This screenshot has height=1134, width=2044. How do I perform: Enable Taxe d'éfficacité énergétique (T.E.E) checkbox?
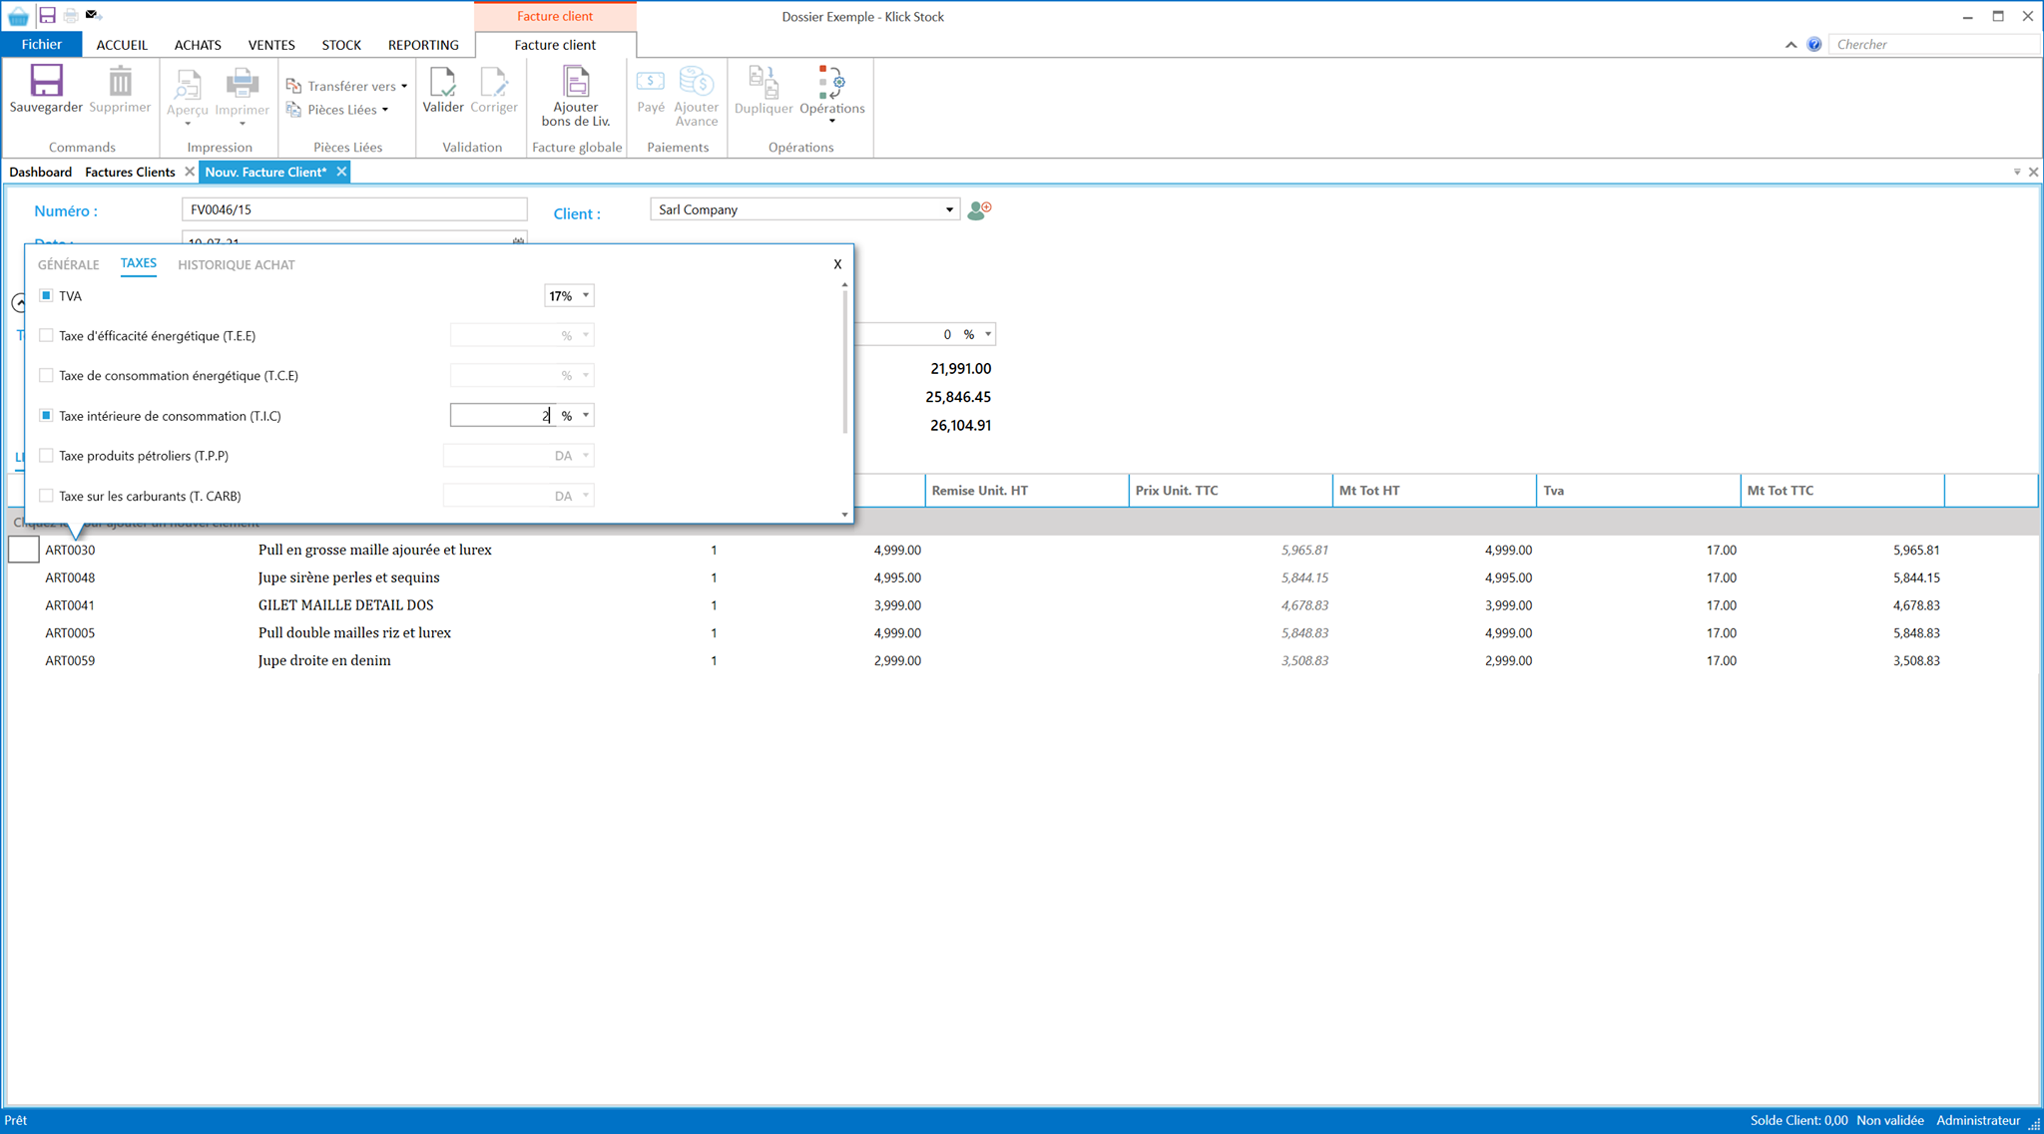(46, 335)
